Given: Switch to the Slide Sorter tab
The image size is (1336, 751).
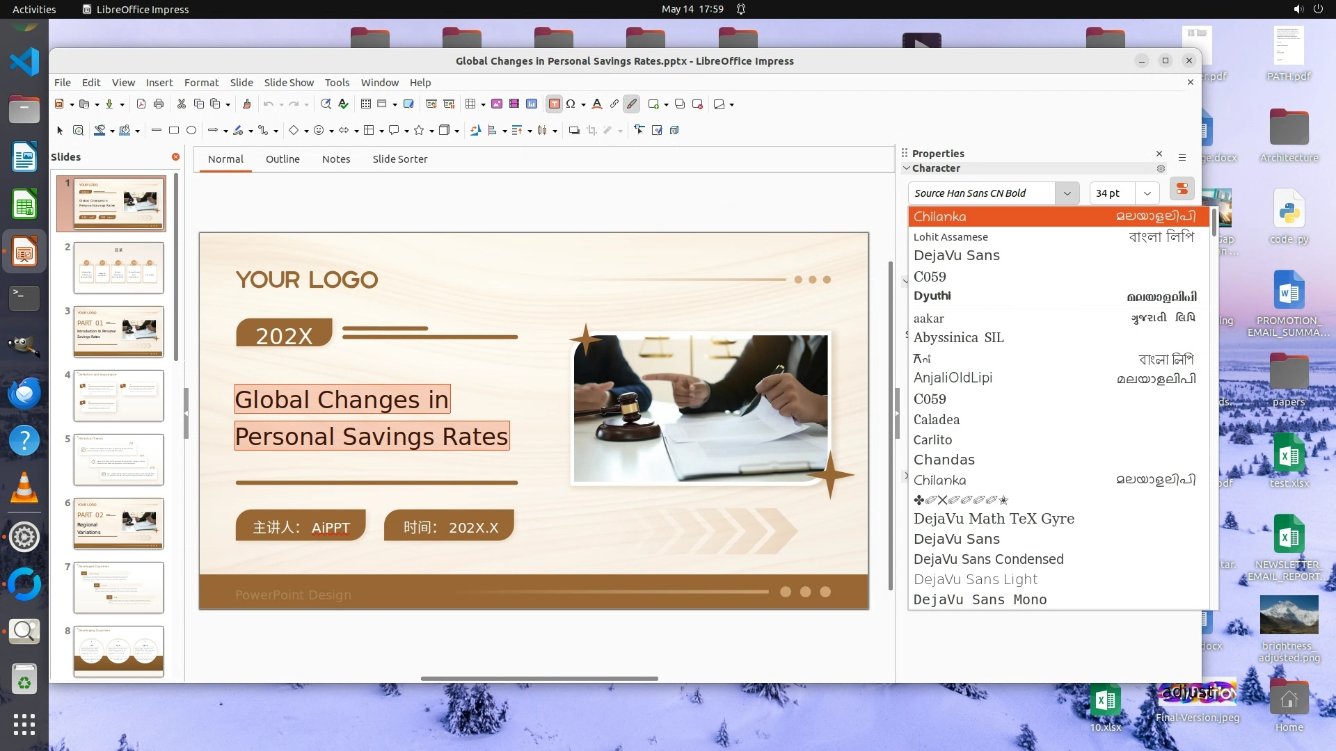Looking at the screenshot, I should (399, 159).
